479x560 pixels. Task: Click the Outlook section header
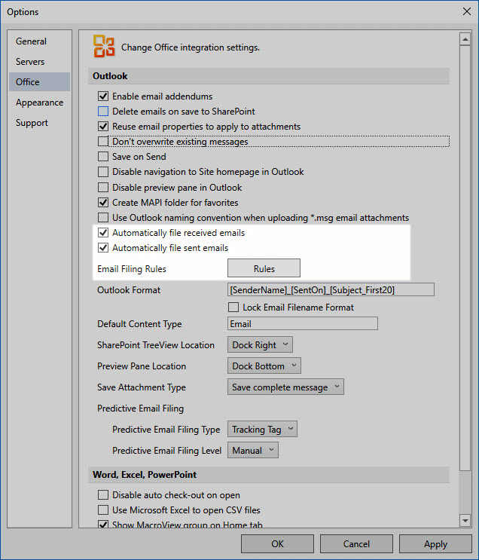268,76
